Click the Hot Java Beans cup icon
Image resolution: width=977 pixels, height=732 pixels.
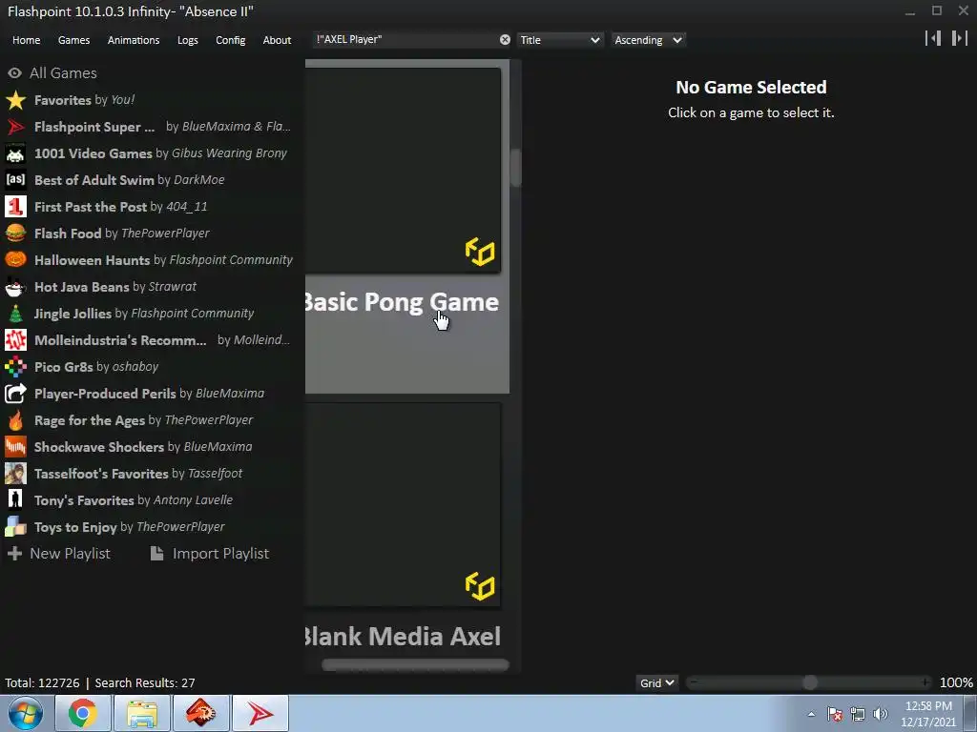[x=15, y=287]
